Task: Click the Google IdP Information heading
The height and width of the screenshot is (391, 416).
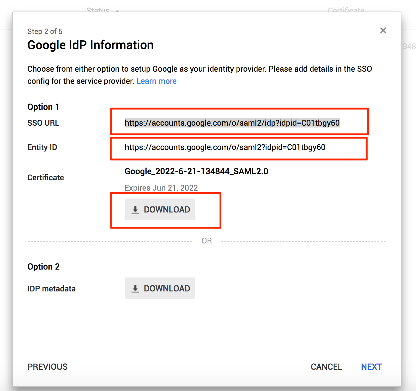Action: [x=91, y=45]
